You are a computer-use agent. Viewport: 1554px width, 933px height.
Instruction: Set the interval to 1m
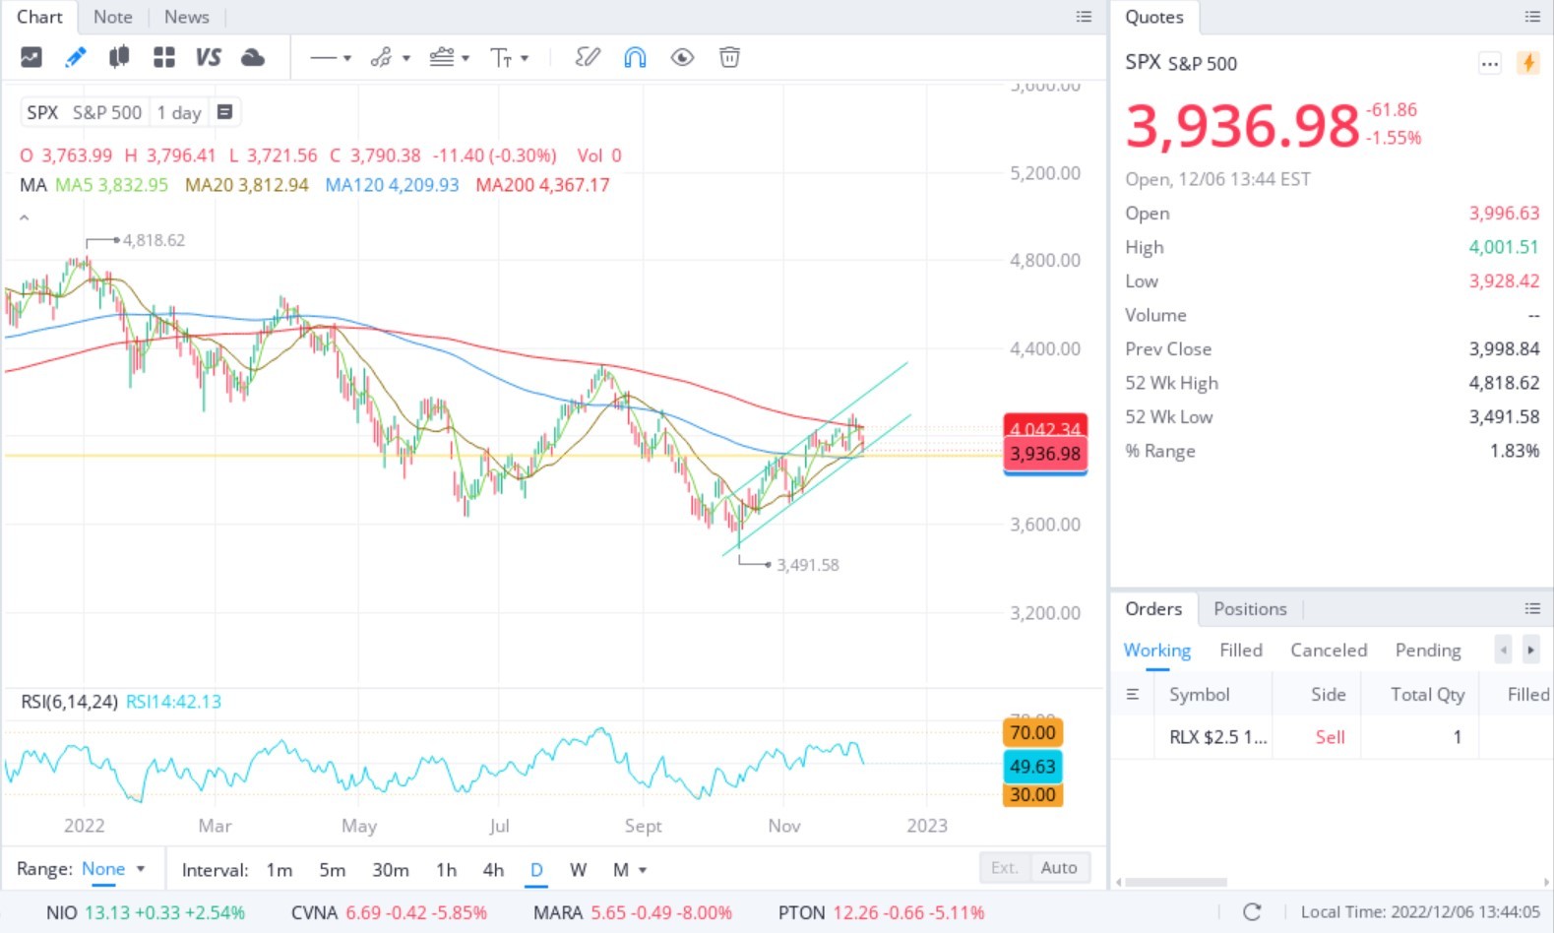[x=280, y=870]
